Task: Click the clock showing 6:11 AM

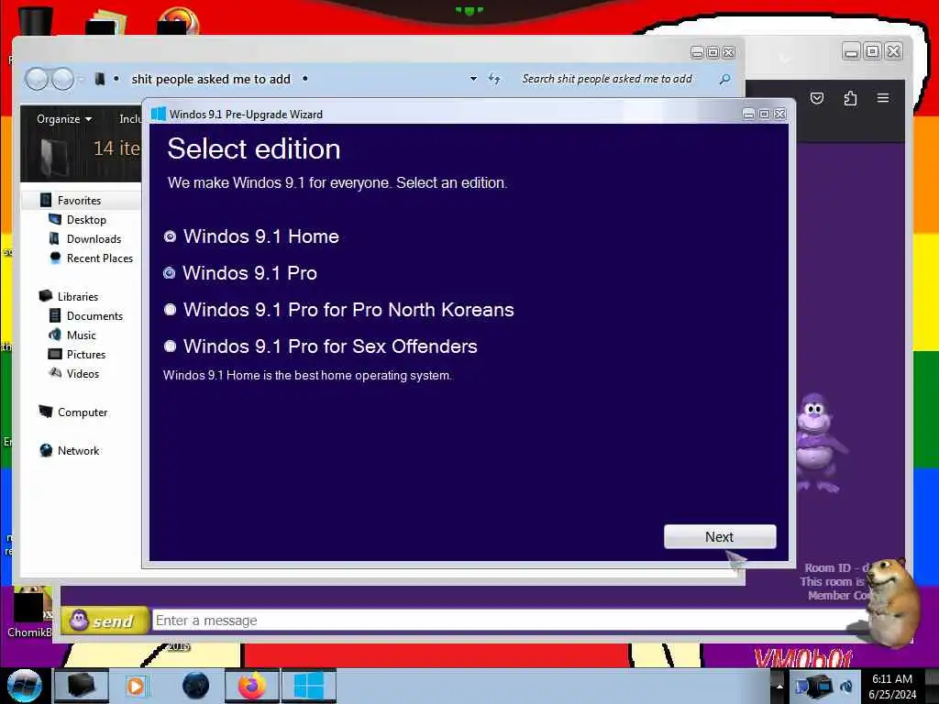Action: 892,686
